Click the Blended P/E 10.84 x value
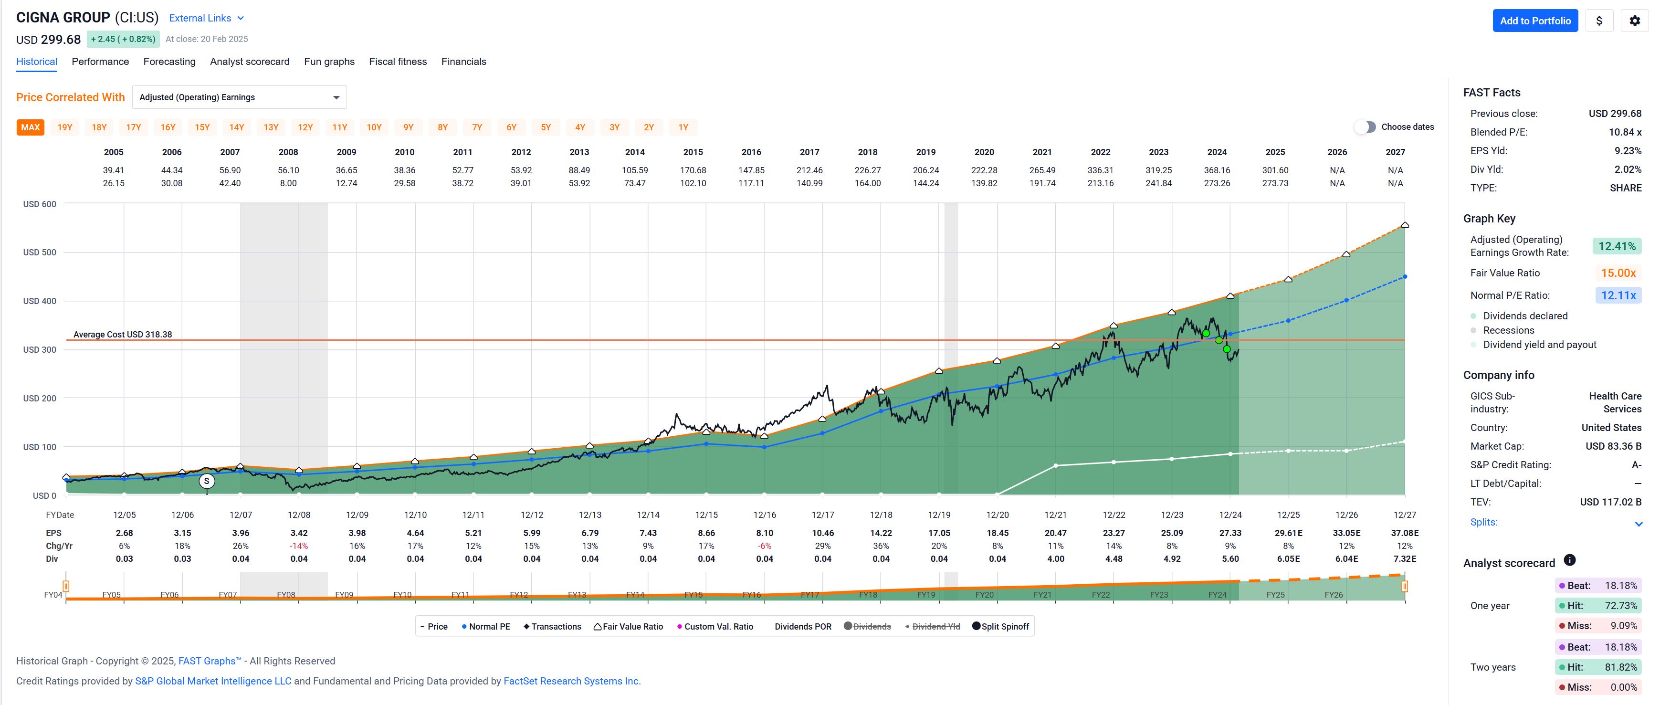 tap(1625, 132)
